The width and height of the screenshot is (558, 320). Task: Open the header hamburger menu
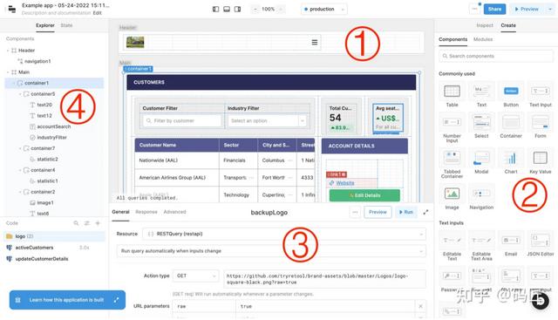click(x=315, y=43)
